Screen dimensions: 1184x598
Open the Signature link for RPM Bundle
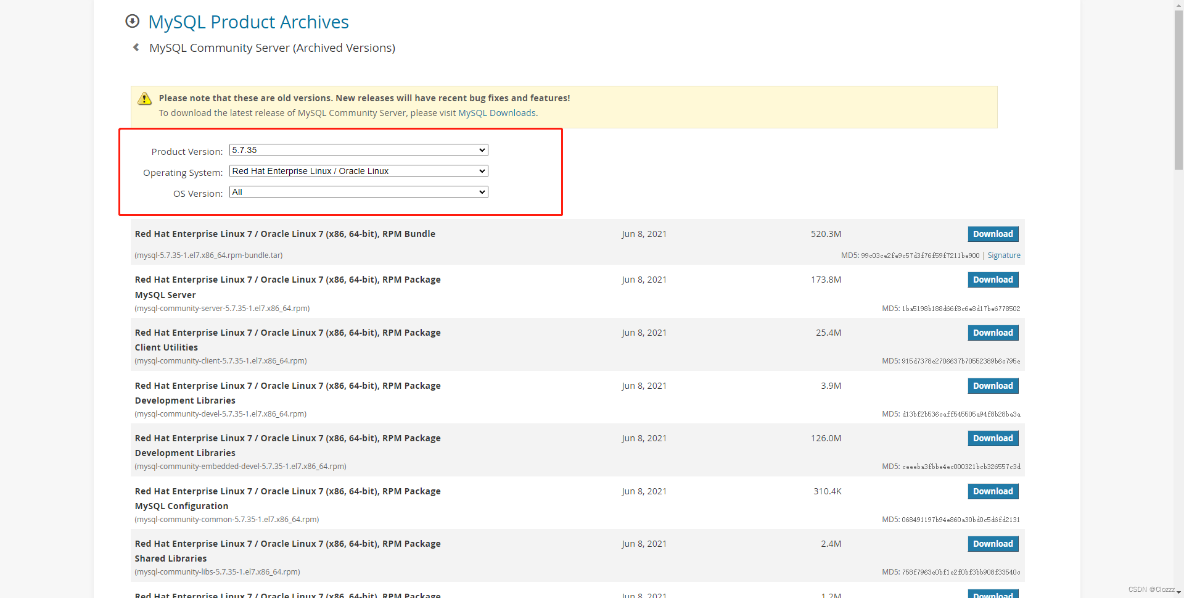coord(1004,255)
